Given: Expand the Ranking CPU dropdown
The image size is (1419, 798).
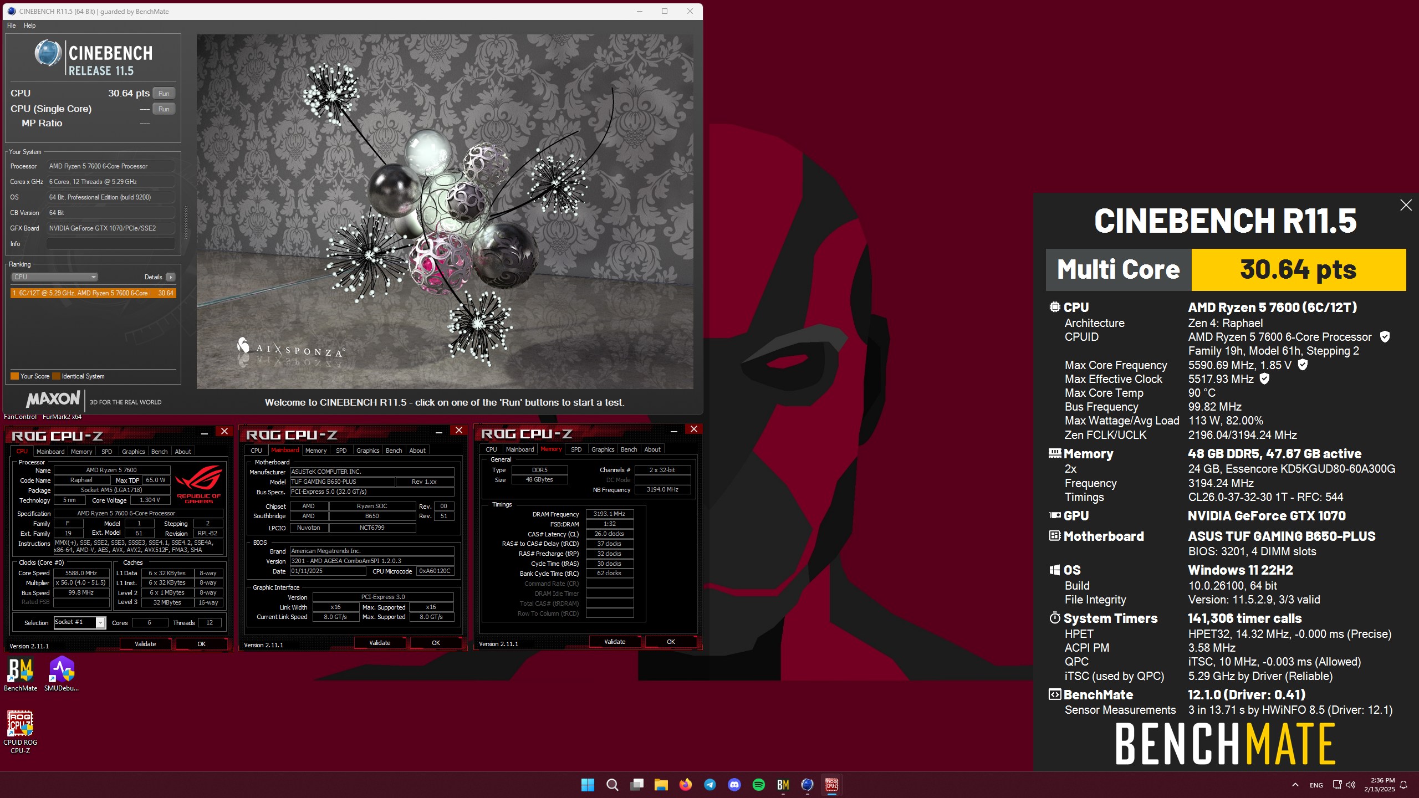Looking at the screenshot, I should pyautogui.click(x=54, y=277).
